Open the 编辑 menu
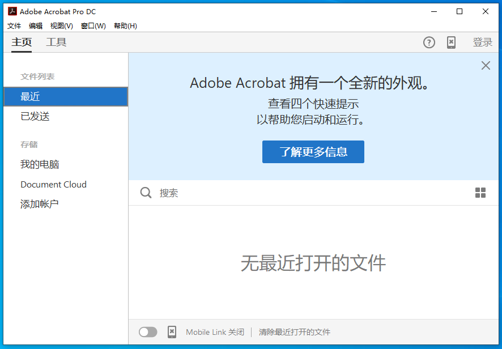502x349 pixels. 36,26
